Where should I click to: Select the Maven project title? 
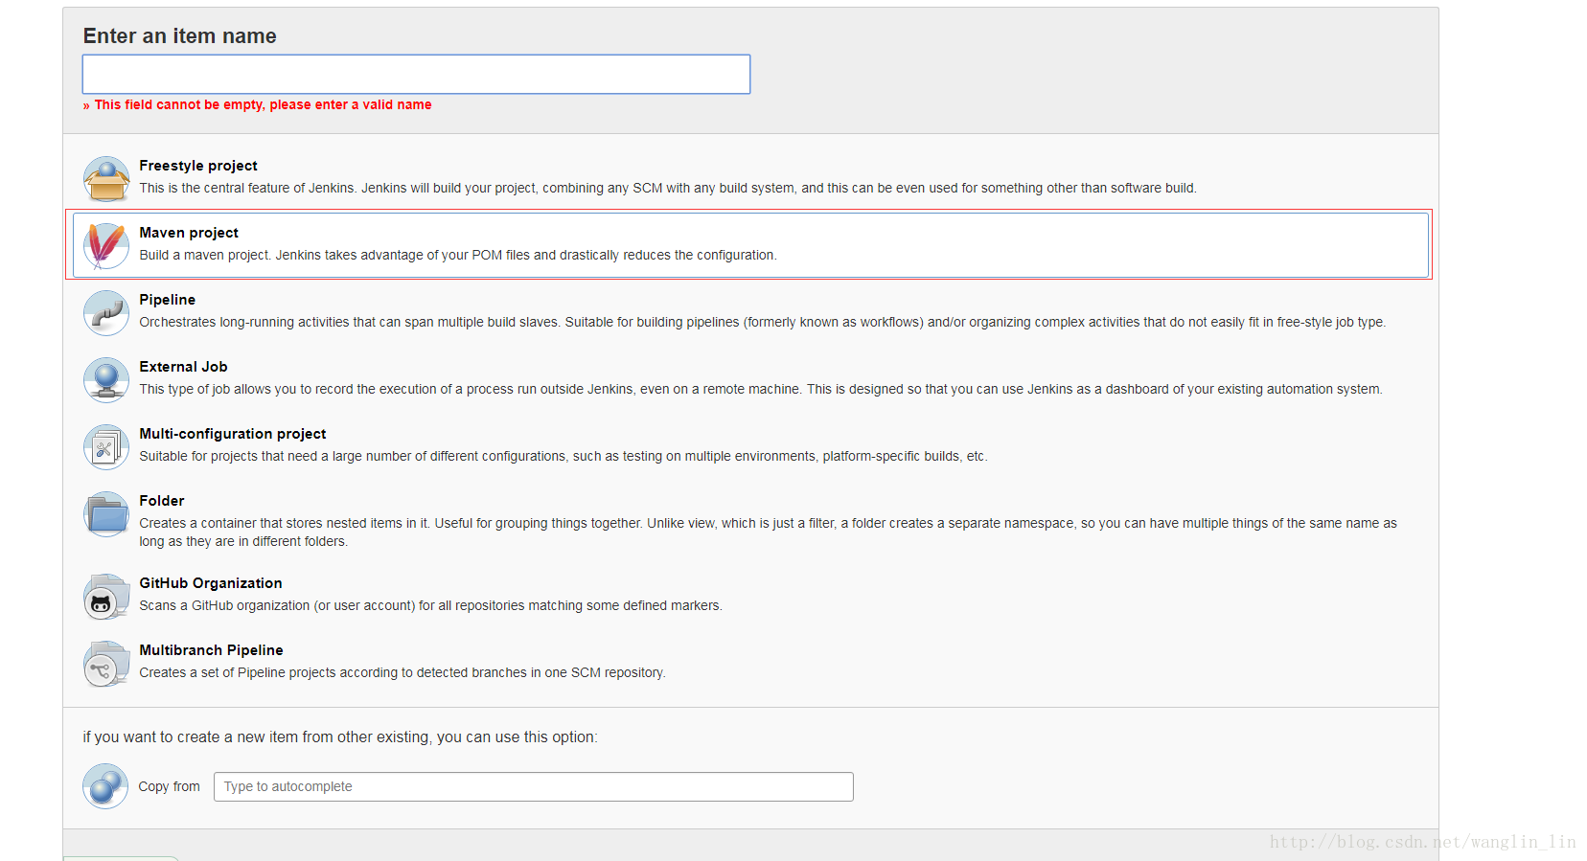click(189, 233)
